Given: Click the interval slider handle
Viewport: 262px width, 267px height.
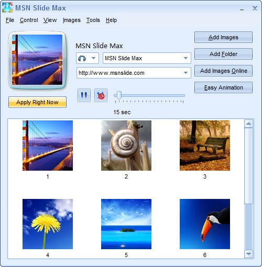Looking at the screenshot, I should point(119,95).
